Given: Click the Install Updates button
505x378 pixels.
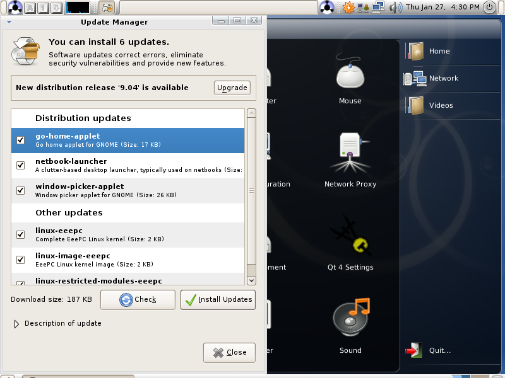Looking at the screenshot, I should pyautogui.click(x=218, y=300).
